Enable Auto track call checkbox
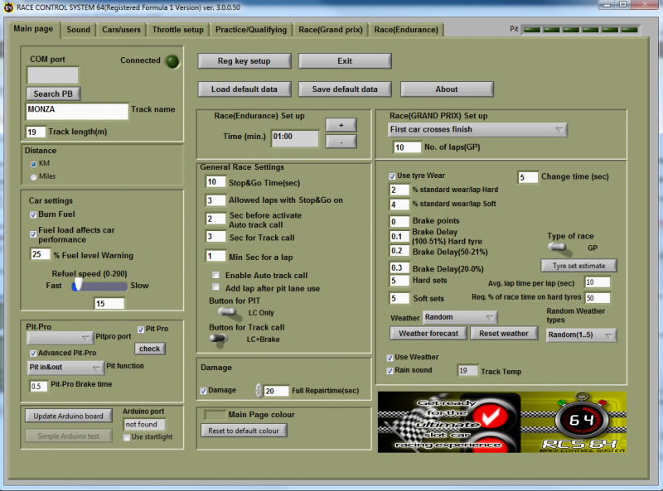Image resolution: width=663 pixels, height=491 pixels. [x=216, y=275]
